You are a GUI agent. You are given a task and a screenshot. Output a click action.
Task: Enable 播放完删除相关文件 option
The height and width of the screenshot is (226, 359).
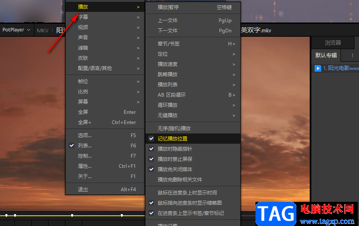[193, 180]
